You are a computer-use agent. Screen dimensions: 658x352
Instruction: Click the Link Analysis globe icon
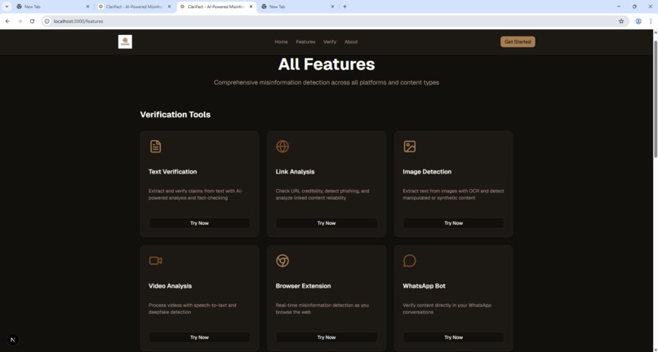click(x=282, y=146)
